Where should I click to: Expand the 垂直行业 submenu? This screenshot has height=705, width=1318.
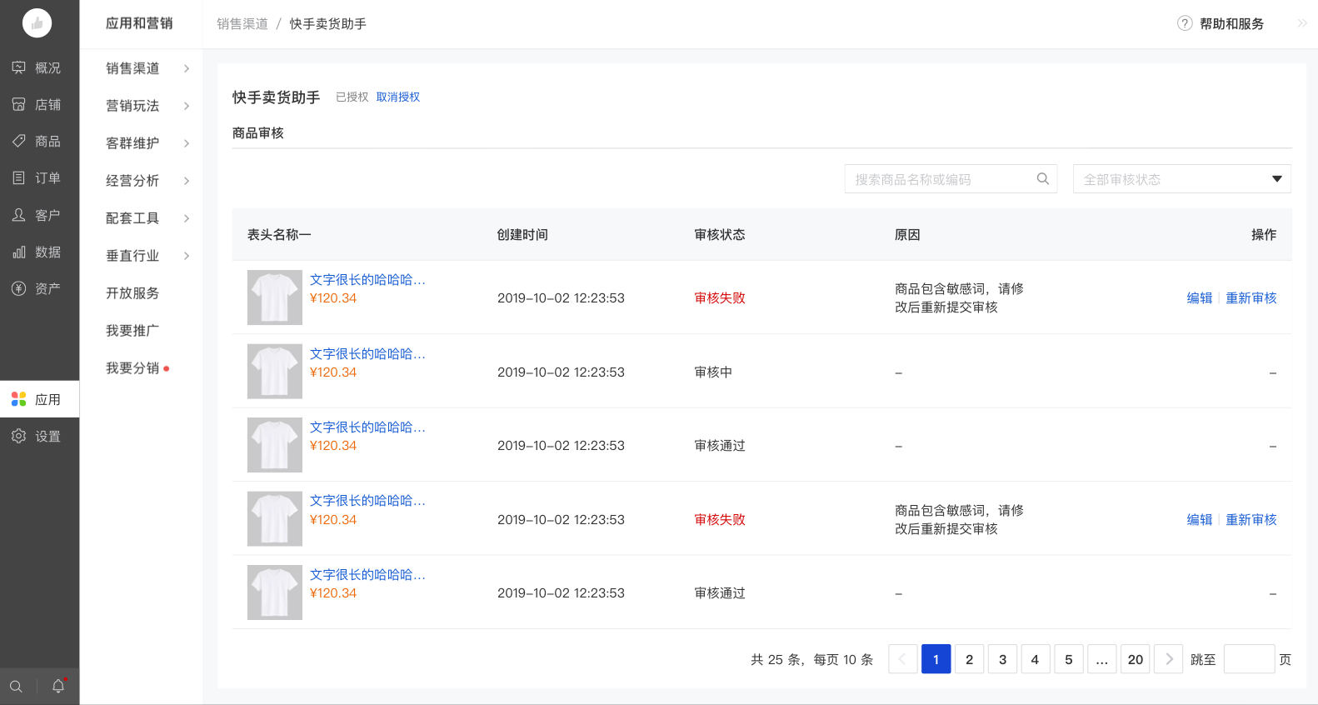[x=187, y=256]
